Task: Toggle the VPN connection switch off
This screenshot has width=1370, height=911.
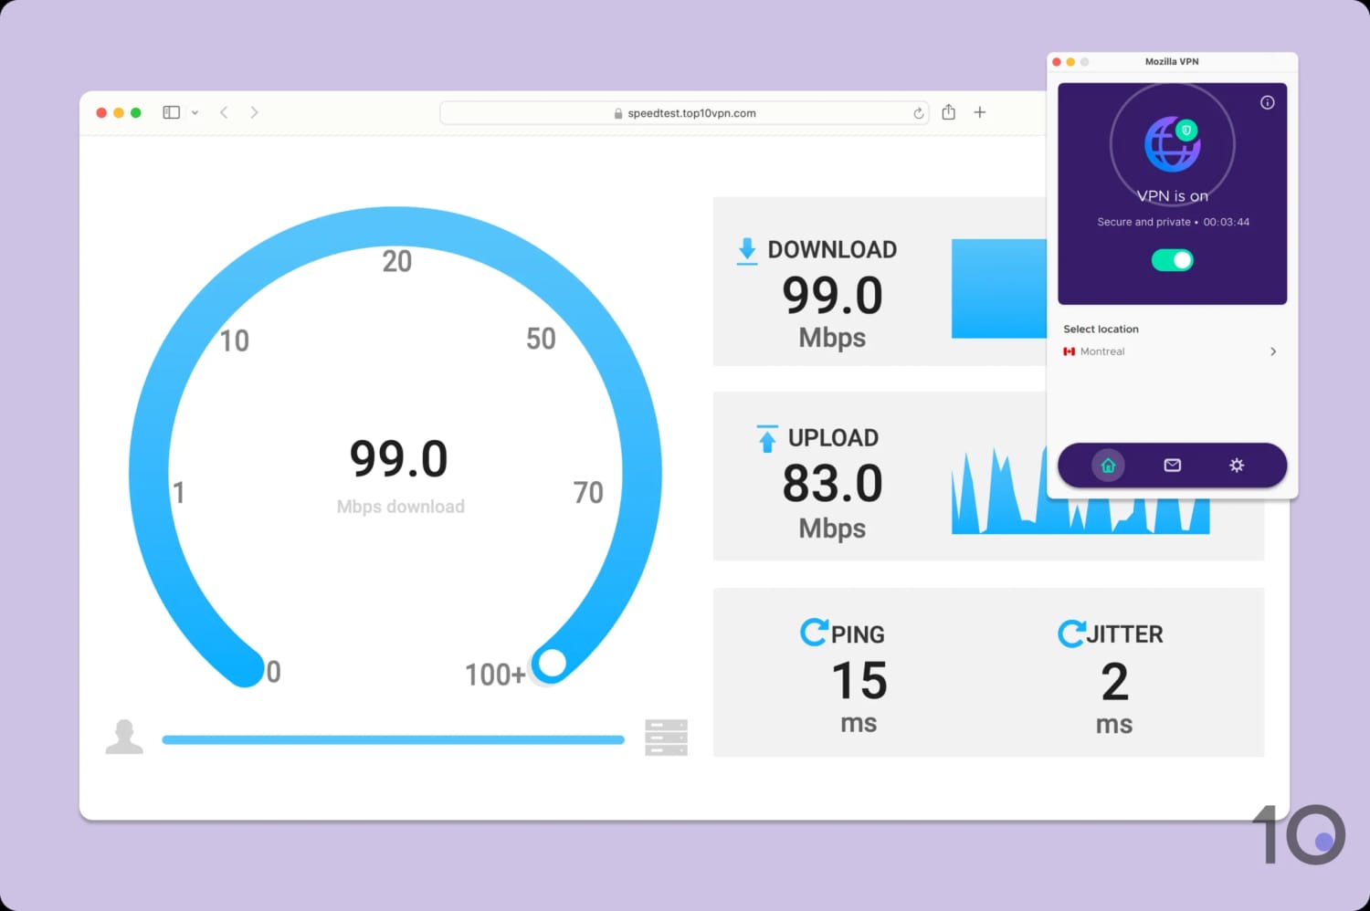Action: [x=1172, y=260]
